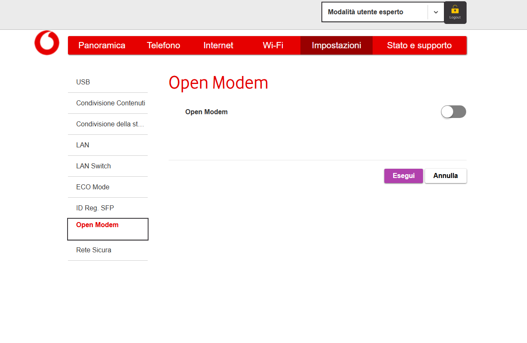
Task: Go to the LAN sidebar section
Action: click(x=108, y=145)
